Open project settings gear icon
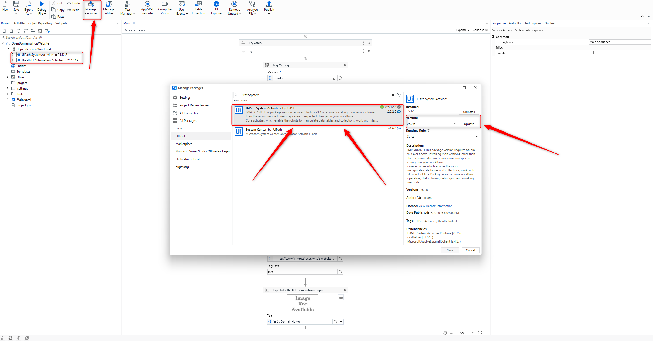 [x=40, y=31]
